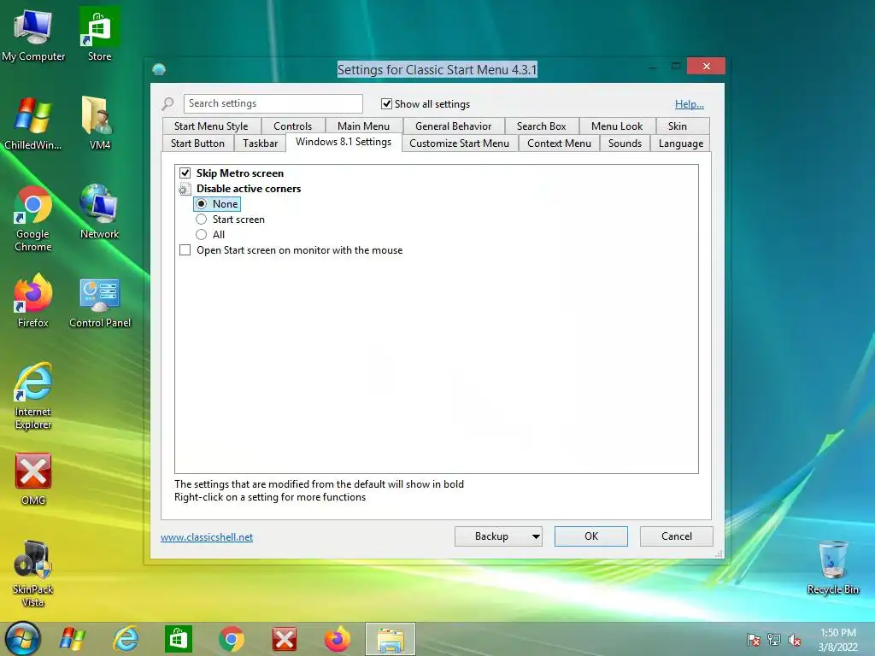The height and width of the screenshot is (656, 875).
Task: Switch to the General Behavior tab
Action: tap(453, 126)
